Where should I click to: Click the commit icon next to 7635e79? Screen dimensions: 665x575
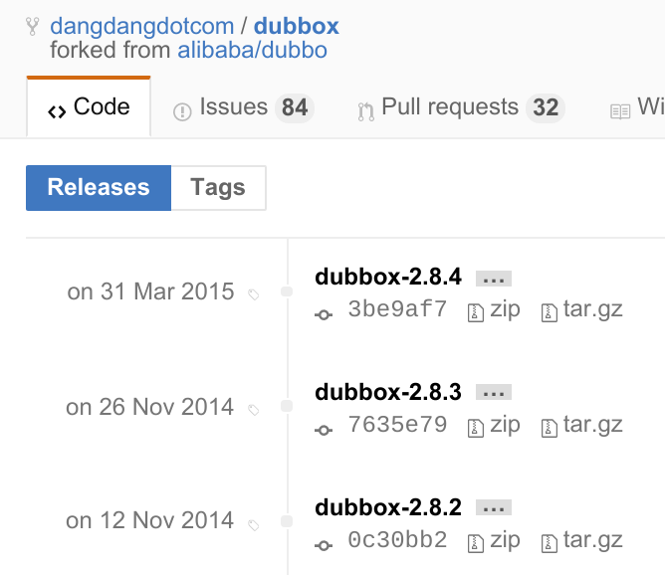[x=323, y=430]
